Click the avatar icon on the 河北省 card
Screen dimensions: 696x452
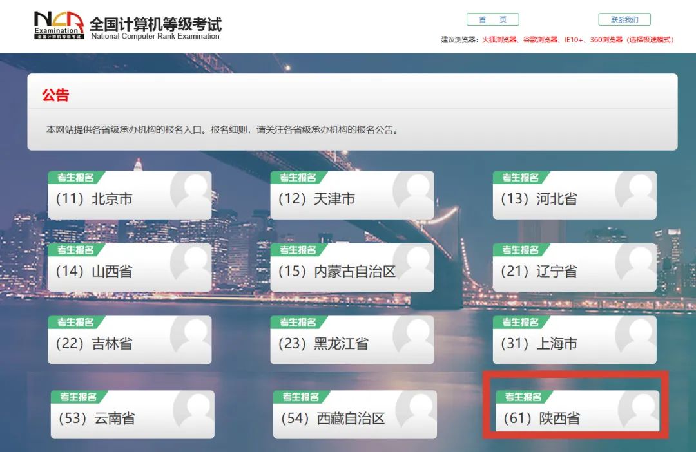click(636, 191)
